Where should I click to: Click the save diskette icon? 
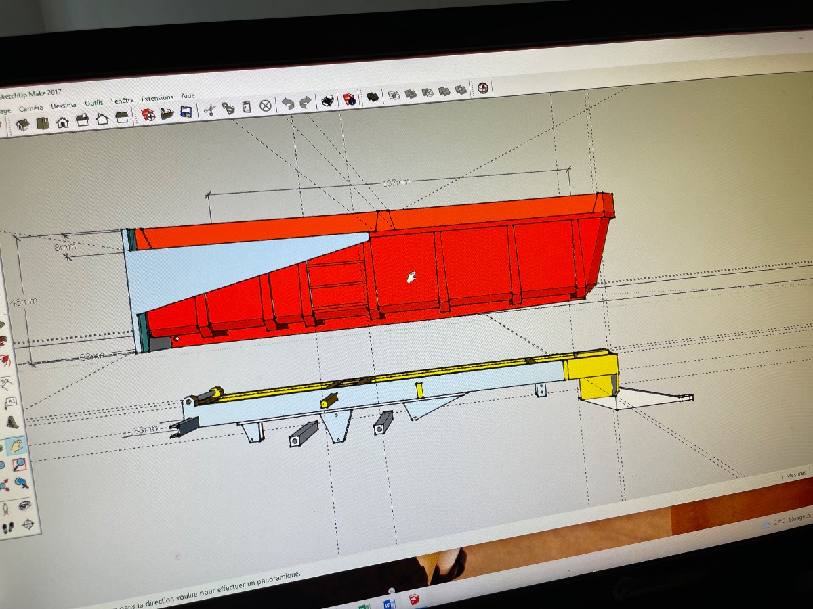(x=185, y=112)
